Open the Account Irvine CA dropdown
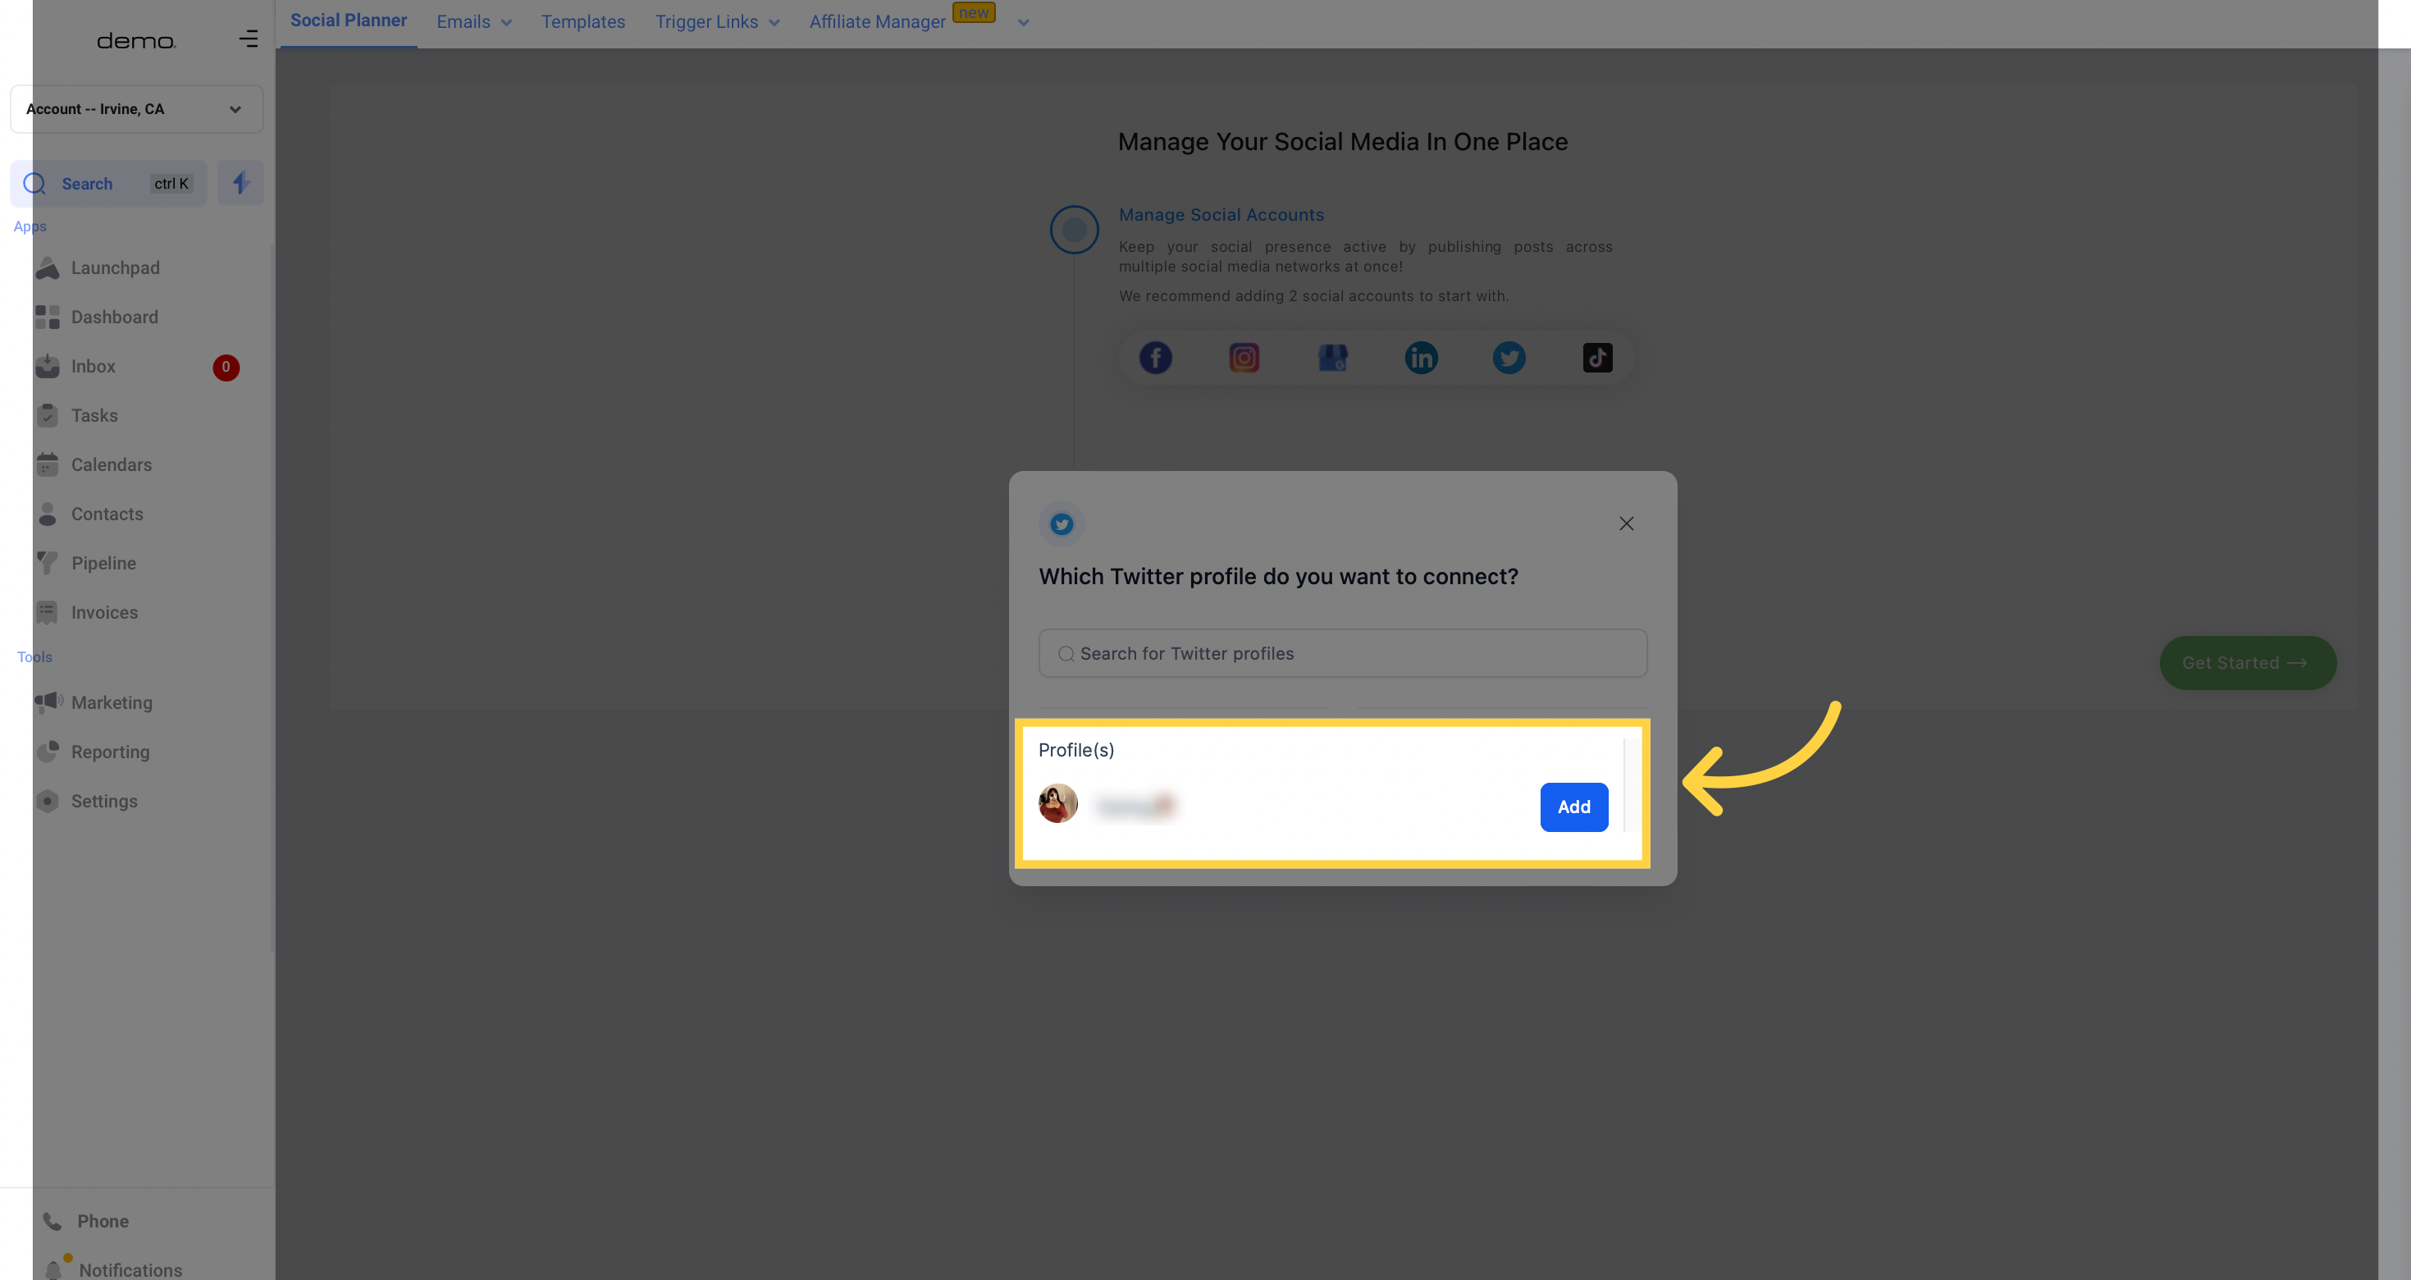The height and width of the screenshot is (1280, 2411). 134,108
